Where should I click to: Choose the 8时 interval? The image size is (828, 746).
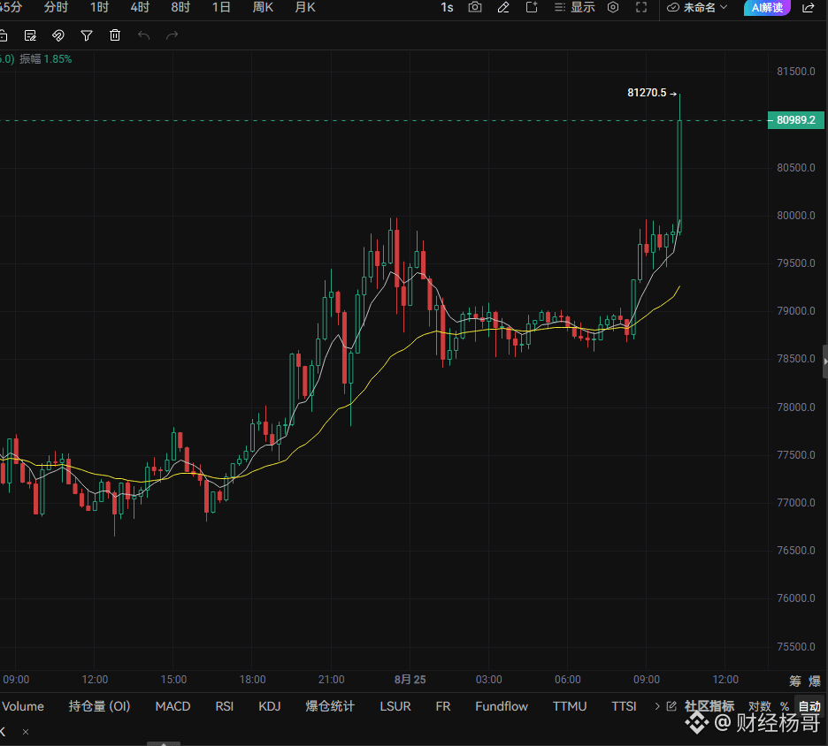click(x=180, y=7)
